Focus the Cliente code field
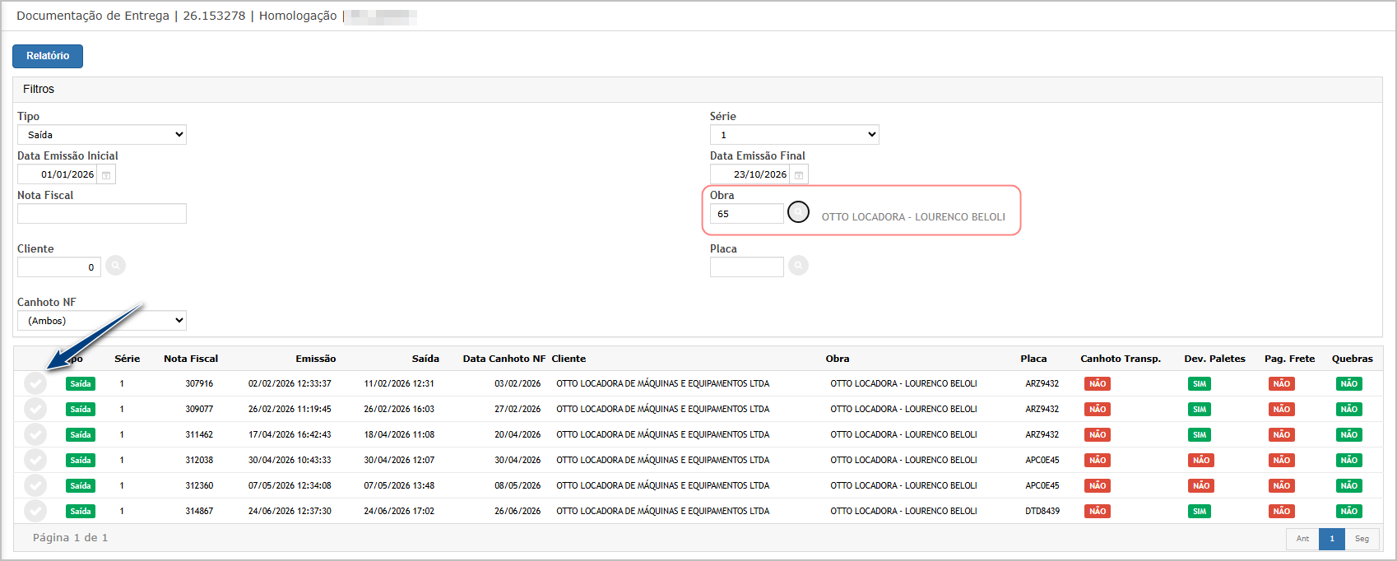This screenshot has width=1397, height=561. pyautogui.click(x=59, y=267)
